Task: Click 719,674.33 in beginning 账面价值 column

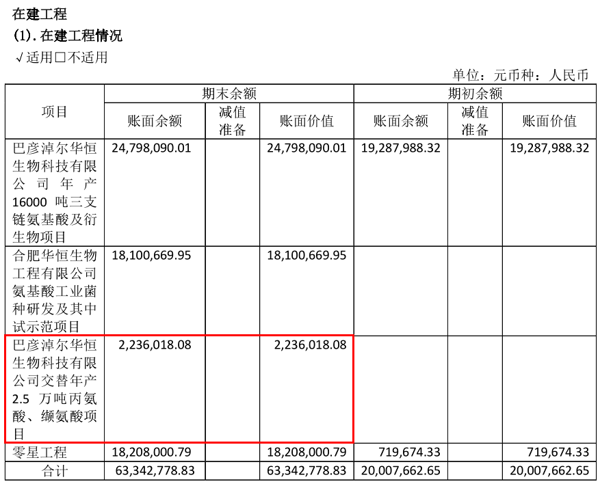Action: pyautogui.click(x=558, y=453)
